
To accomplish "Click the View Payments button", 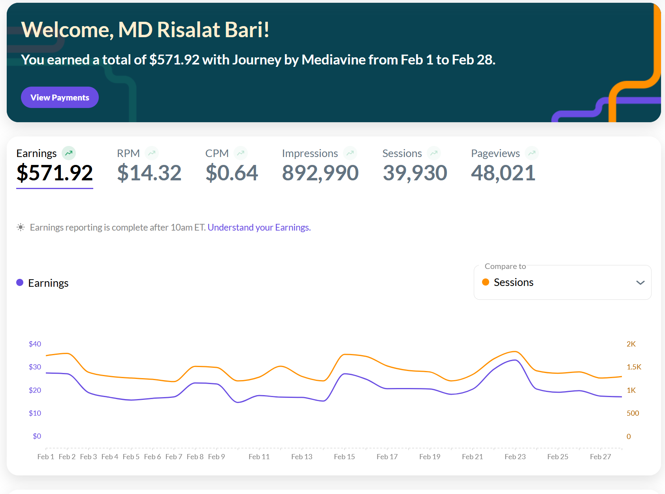I will coord(60,97).
